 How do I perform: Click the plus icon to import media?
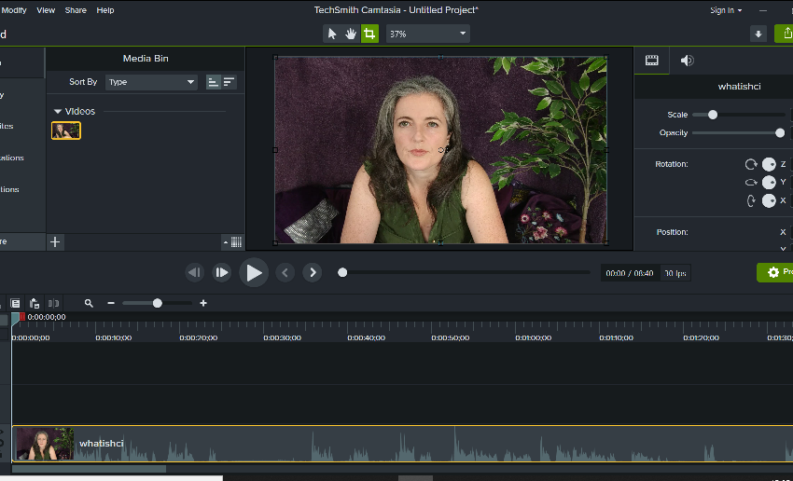click(x=55, y=242)
